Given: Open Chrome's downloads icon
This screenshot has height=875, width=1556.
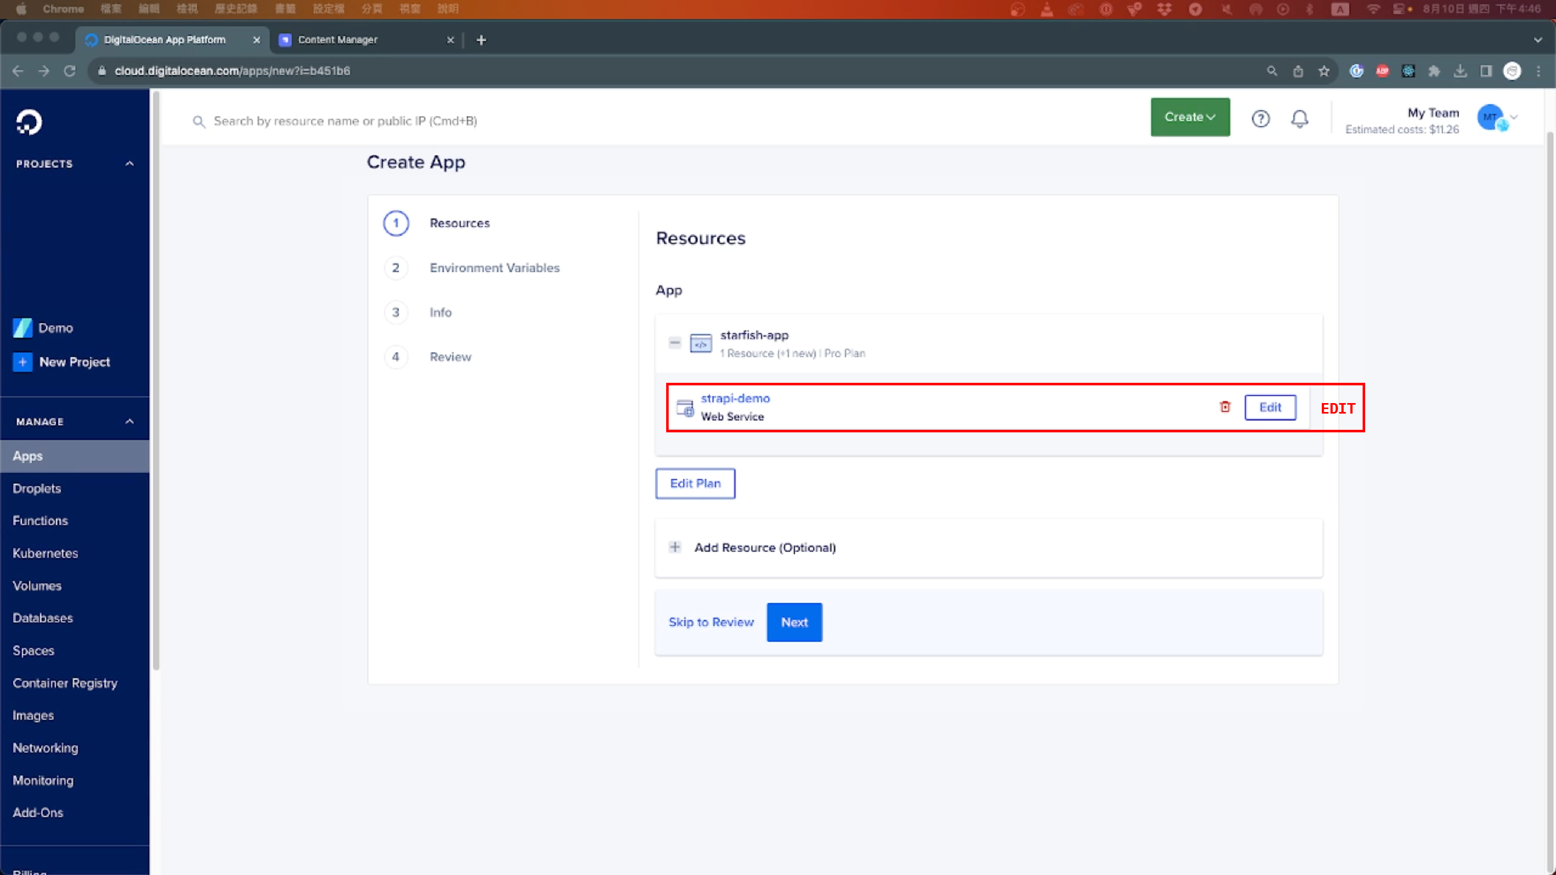Looking at the screenshot, I should [x=1460, y=70].
